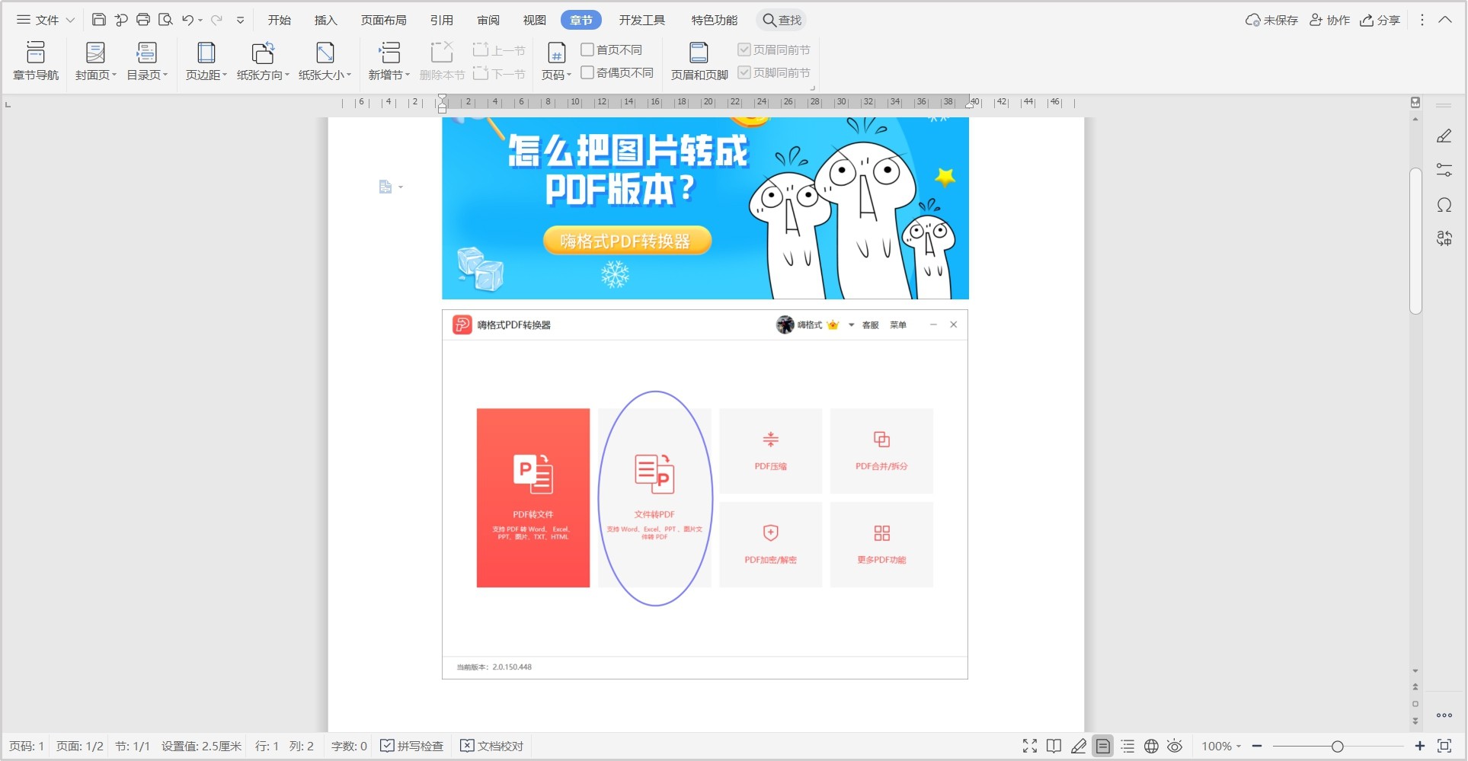The width and height of the screenshot is (1468, 761).
Task: Click fullscreen icon in status bar
Action: tap(1030, 746)
